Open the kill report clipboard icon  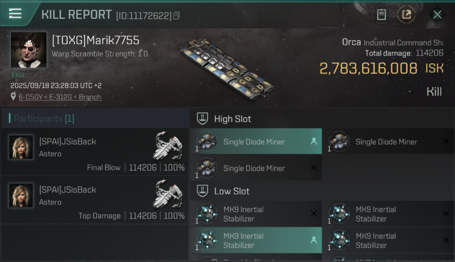pos(381,15)
